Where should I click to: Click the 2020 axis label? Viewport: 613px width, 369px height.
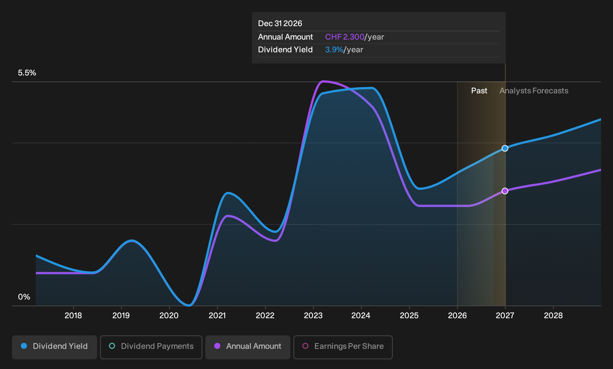(169, 316)
